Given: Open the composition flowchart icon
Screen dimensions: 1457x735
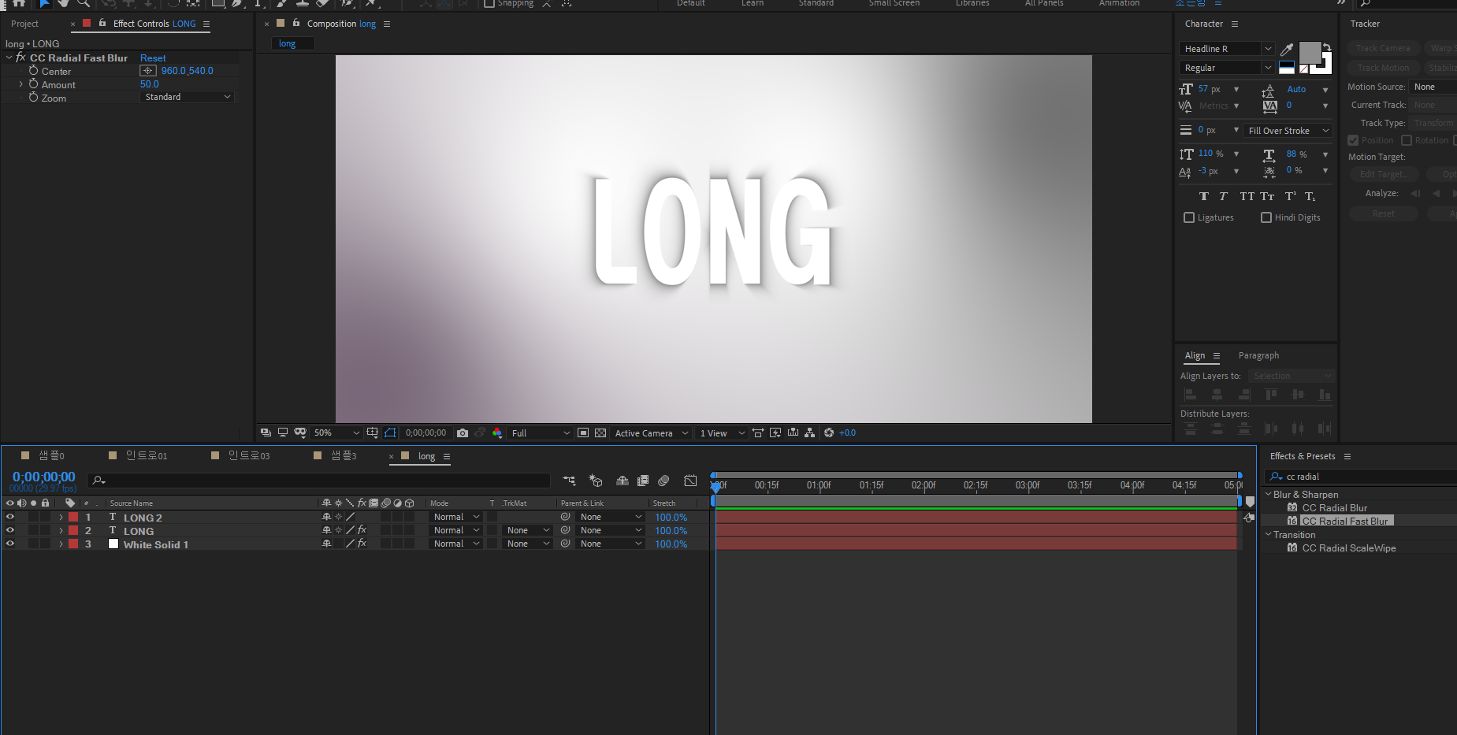Looking at the screenshot, I should (x=809, y=433).
